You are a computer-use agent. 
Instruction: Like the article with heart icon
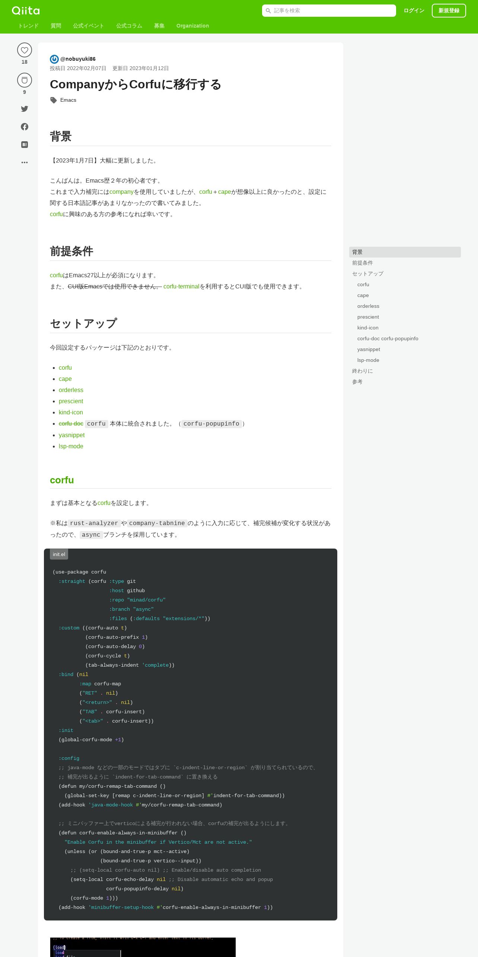coord(25,50)
